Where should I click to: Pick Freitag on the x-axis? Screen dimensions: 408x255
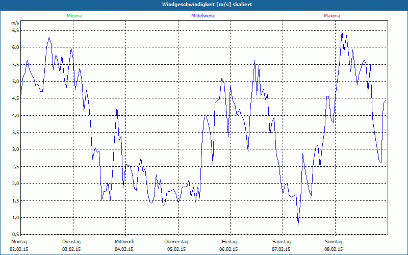229,241
